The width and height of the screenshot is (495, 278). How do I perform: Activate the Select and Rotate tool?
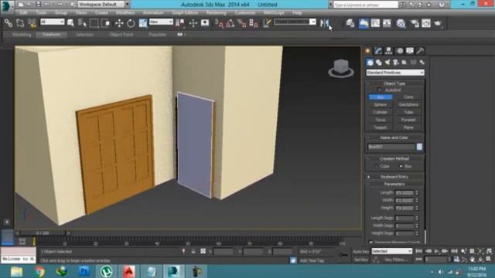131,22
